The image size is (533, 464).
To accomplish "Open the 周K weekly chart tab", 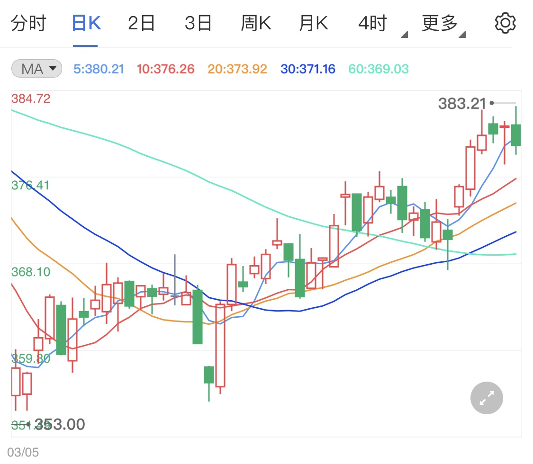I will 256,24.
